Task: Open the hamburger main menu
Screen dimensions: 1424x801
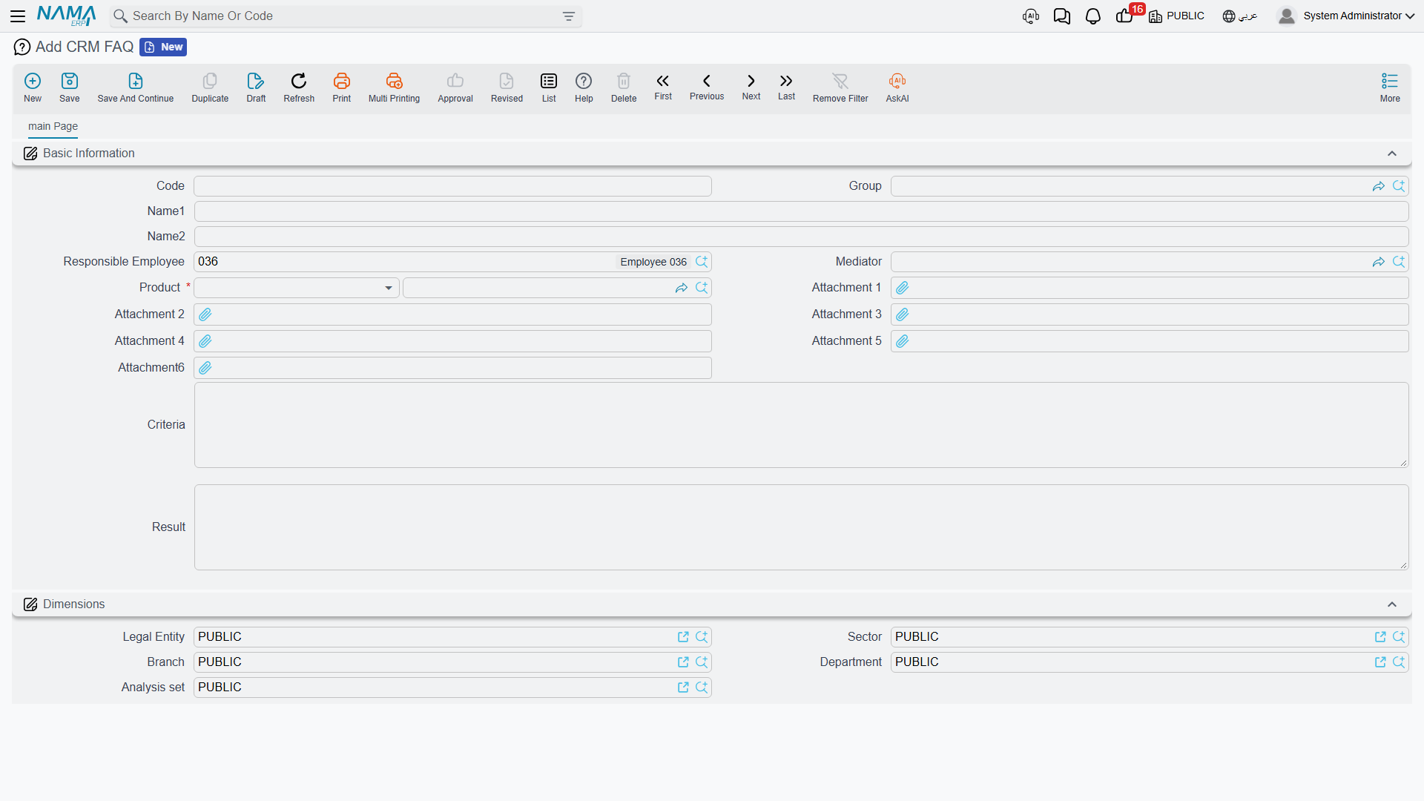Action: point(18,16)
